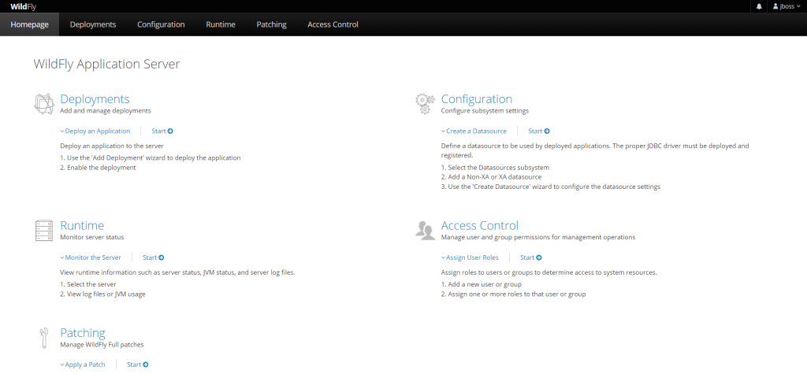Click 'Enable the deployment' step text
Screen dimensions: 807x374
[x=98, y=168]
